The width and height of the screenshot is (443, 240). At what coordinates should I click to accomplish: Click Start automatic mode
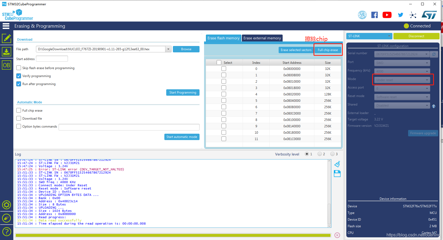[182, 137]
